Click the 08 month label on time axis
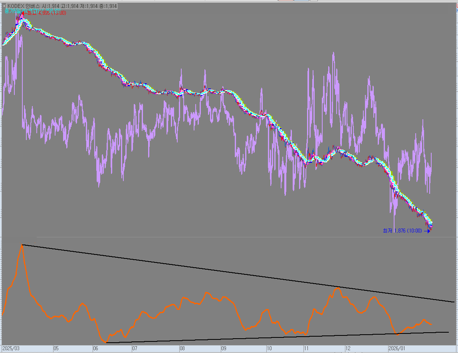Screen dimensions: 458x353 pos(182,348)
